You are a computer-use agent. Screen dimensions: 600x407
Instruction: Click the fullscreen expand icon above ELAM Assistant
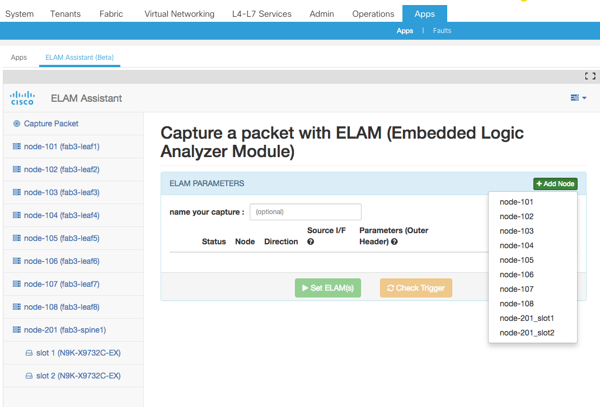590,76
